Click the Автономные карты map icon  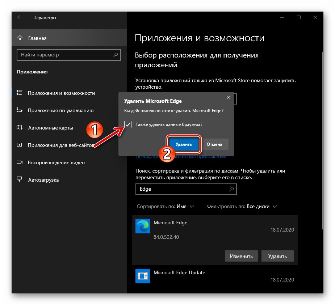[x=20, y=128]
